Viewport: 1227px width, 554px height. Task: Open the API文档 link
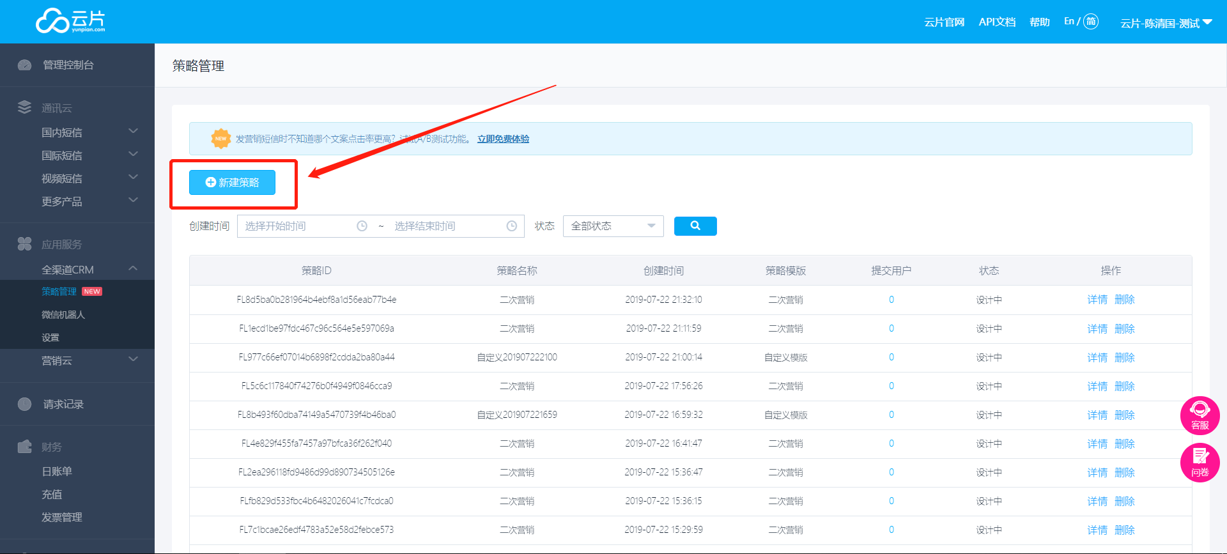click(997, 22)
